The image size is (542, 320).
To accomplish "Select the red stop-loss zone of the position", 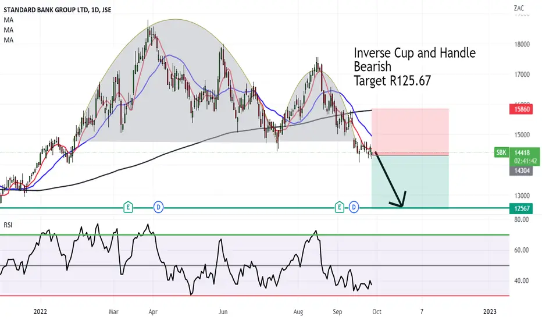I will [x=411, y=131].
